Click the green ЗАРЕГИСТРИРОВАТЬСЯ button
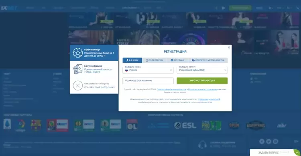 (x=202, y=80)
